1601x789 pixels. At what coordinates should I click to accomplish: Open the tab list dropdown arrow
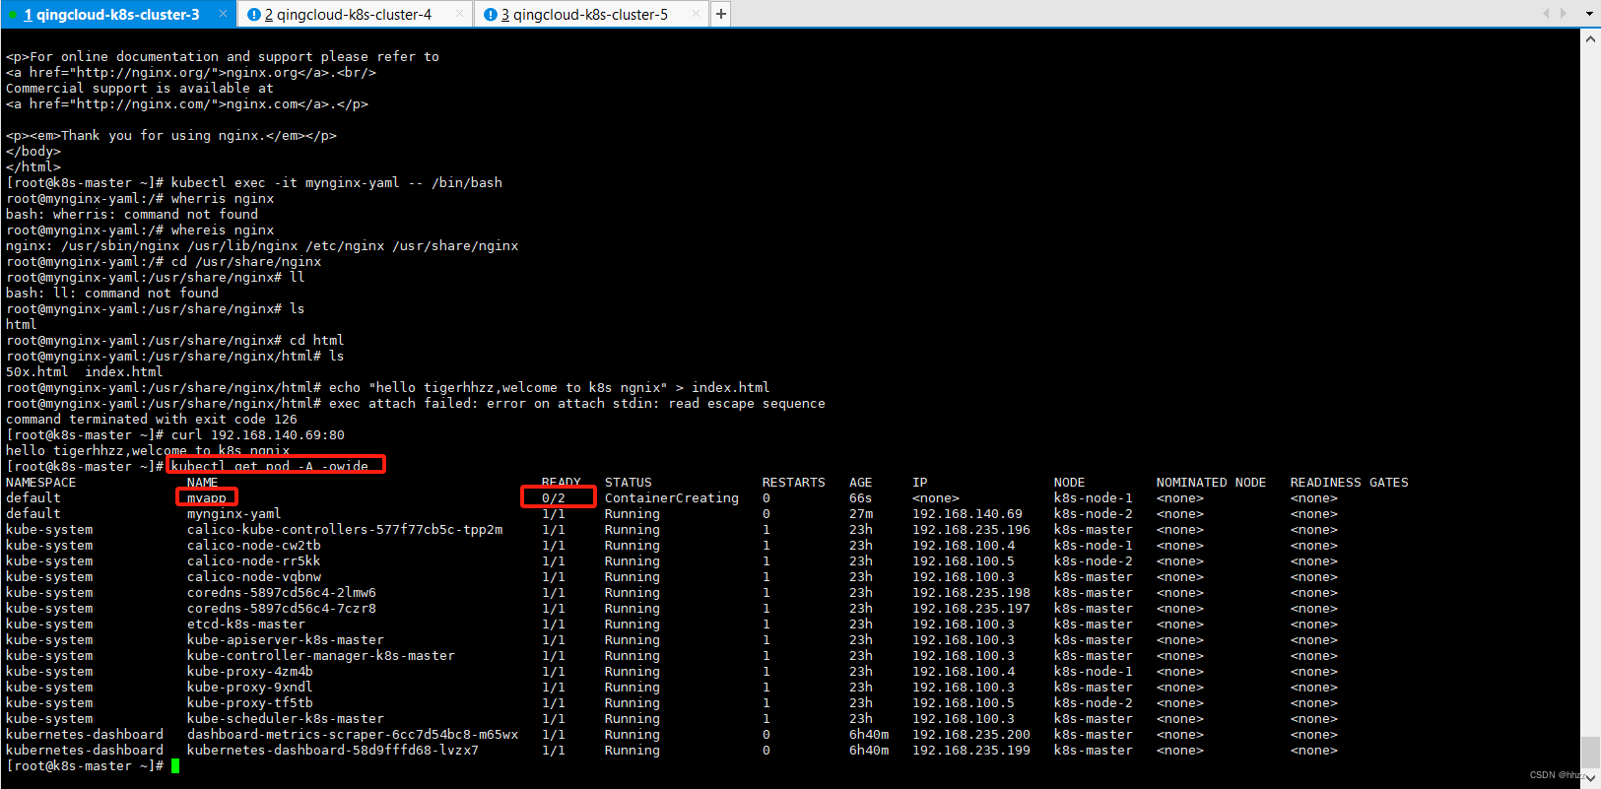click(x=1589, y=14)
